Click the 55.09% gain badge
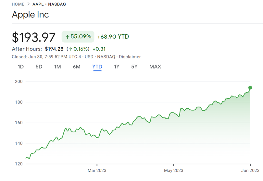263x181 pixels. point(78,37)
